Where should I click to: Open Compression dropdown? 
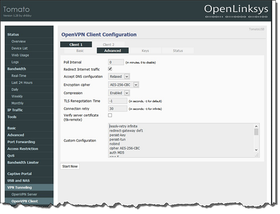119,93
